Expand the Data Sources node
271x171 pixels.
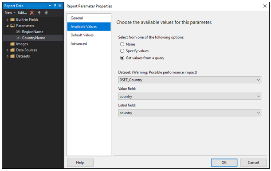[7, 50]
